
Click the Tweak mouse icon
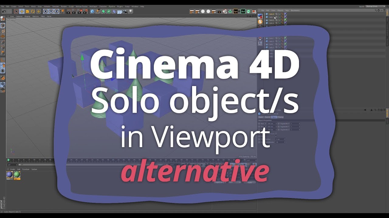(3, 65)
